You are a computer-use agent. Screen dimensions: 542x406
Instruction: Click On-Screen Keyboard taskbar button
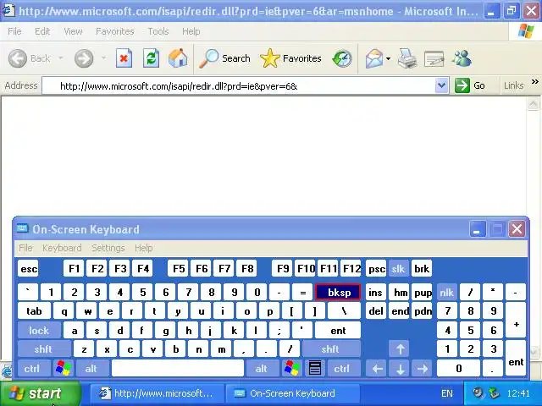(292, 393)
